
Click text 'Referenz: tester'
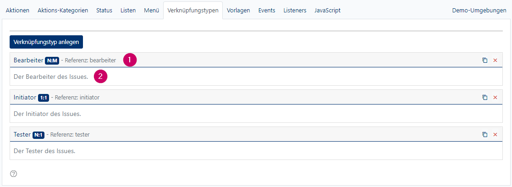(70, 134)
